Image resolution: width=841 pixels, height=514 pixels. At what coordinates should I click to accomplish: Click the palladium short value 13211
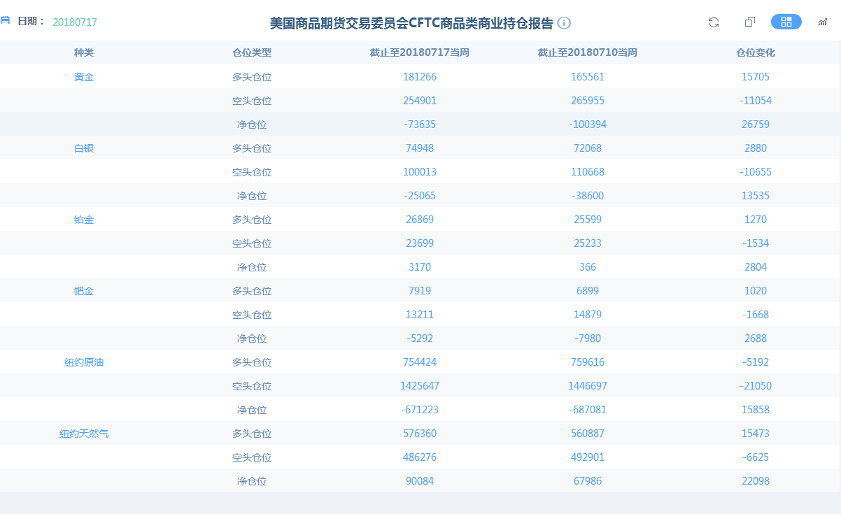pyautogui.click(x=420, y=315)
